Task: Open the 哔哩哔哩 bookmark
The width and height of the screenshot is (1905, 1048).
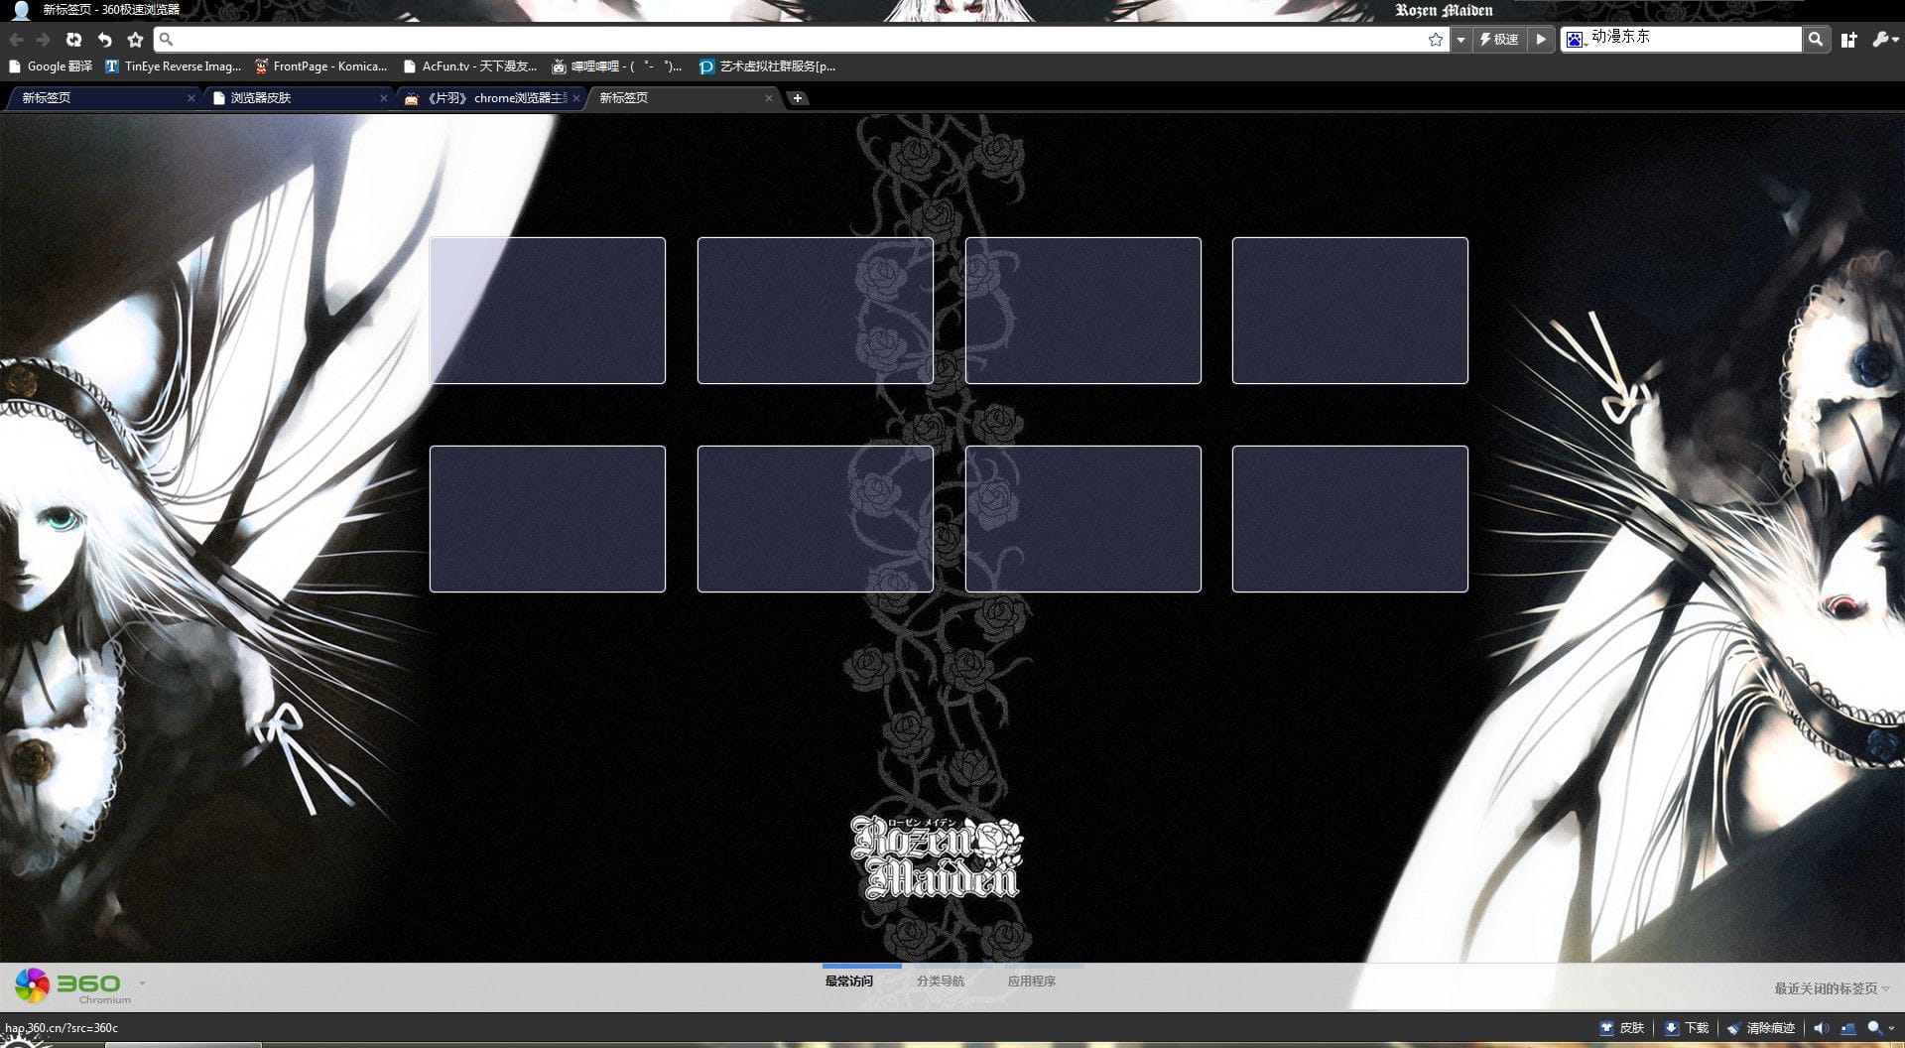Action: [617, 66]
